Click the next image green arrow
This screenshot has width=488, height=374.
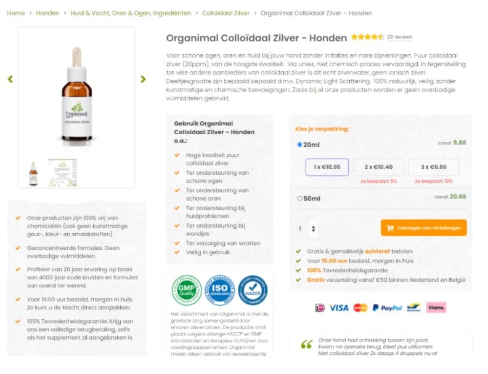pos(143,79)
